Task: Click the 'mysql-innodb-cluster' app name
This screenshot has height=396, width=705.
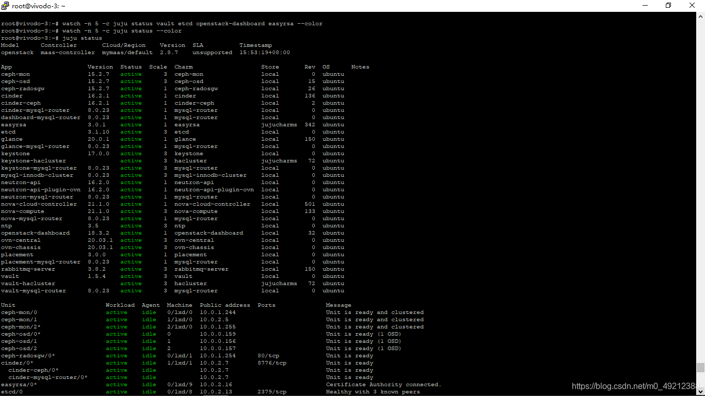Action: pyautogui.click(x=37, y=175)
